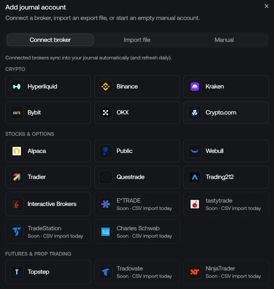Click the yellow Alpaca logo icon
The height and width of the screenshot is (289, 274).
pyautogui.click(x=17, y=151)
